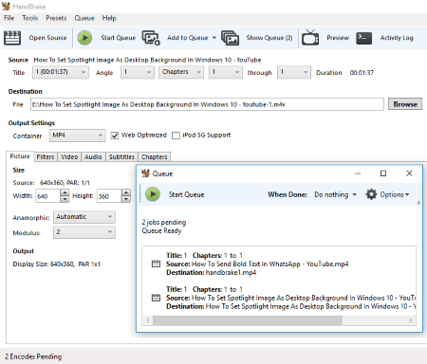This screenshot has width=427, height=364.
Task: Switch to the Video tab
Action: [x=69, y=157]
